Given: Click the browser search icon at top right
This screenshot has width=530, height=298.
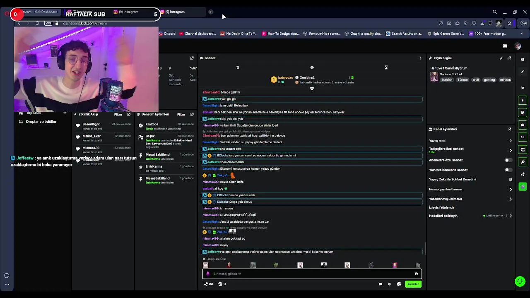Looking at the screenshot, I should 495,12.
